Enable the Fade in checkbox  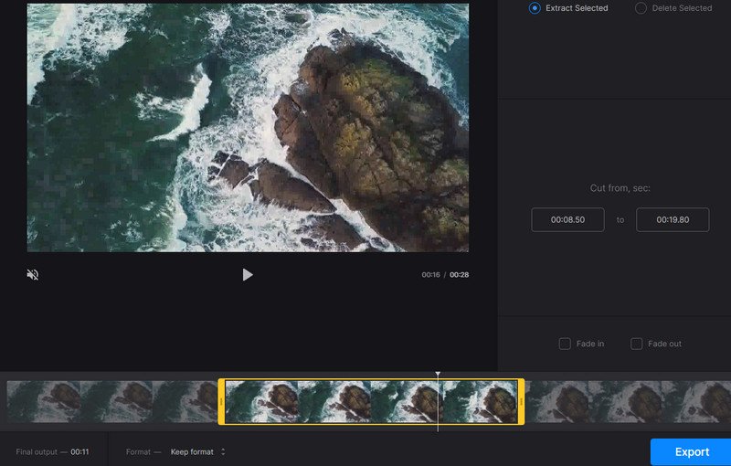pos(565,344)
